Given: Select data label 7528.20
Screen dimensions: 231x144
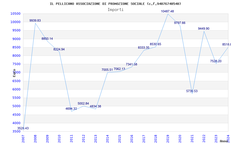Looking at the screenshot, I should 216,61.
